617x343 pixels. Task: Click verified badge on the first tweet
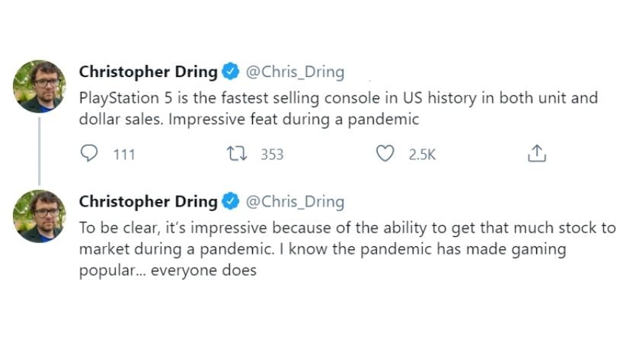230,72
